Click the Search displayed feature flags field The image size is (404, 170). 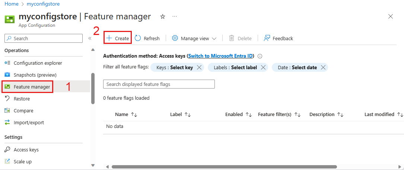click(159, 84)
